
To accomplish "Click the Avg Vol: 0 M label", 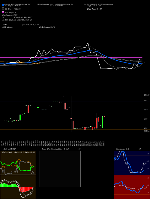I will [x=94, y=5].
